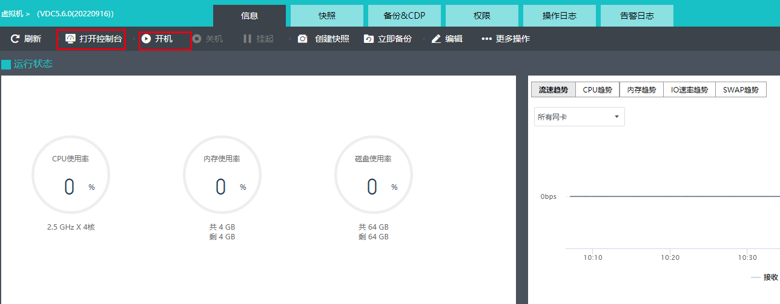Viewport: 780px width, 304px height.
Task: Show the CPU趋势 chart
Action: [597, 90]
